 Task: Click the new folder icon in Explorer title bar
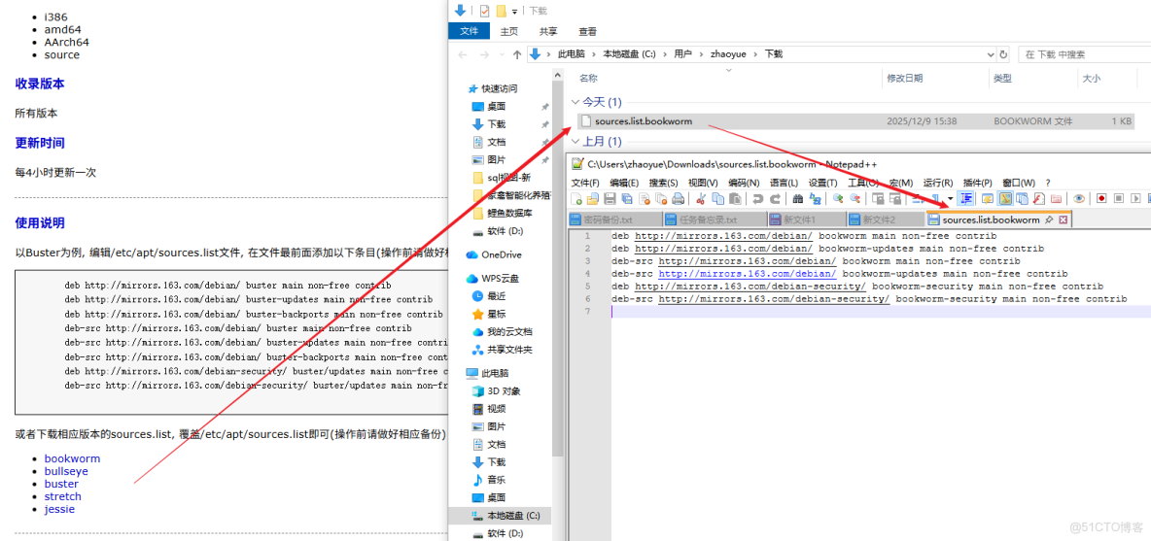click(x=502, y=11)
